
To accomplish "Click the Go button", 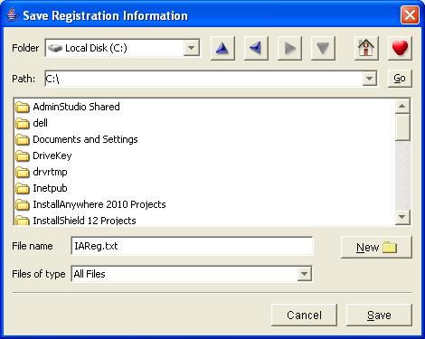I will [400, 79].
